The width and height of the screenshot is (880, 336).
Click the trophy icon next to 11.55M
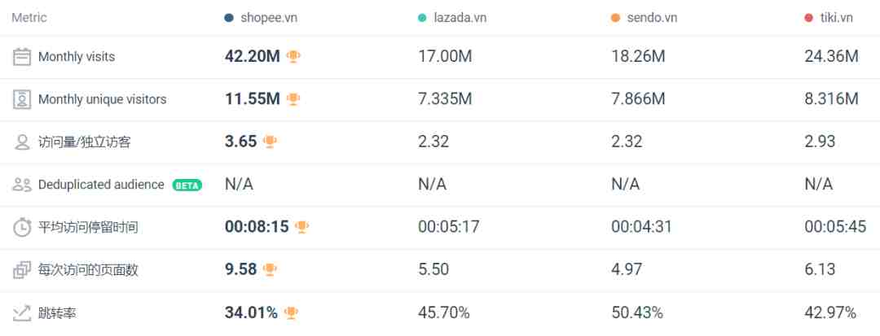(x=293, y=99)
